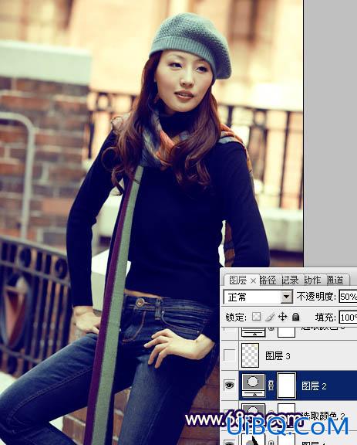The height and width of the screenshot is (445, 357).
Task: Show 图层 3 via its empty visibility box
Action: click(x=229, y=355)
